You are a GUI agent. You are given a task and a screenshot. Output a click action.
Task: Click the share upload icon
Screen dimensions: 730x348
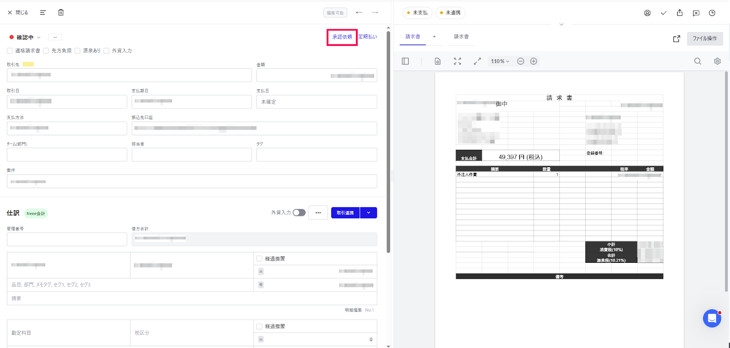click(680, 13)
